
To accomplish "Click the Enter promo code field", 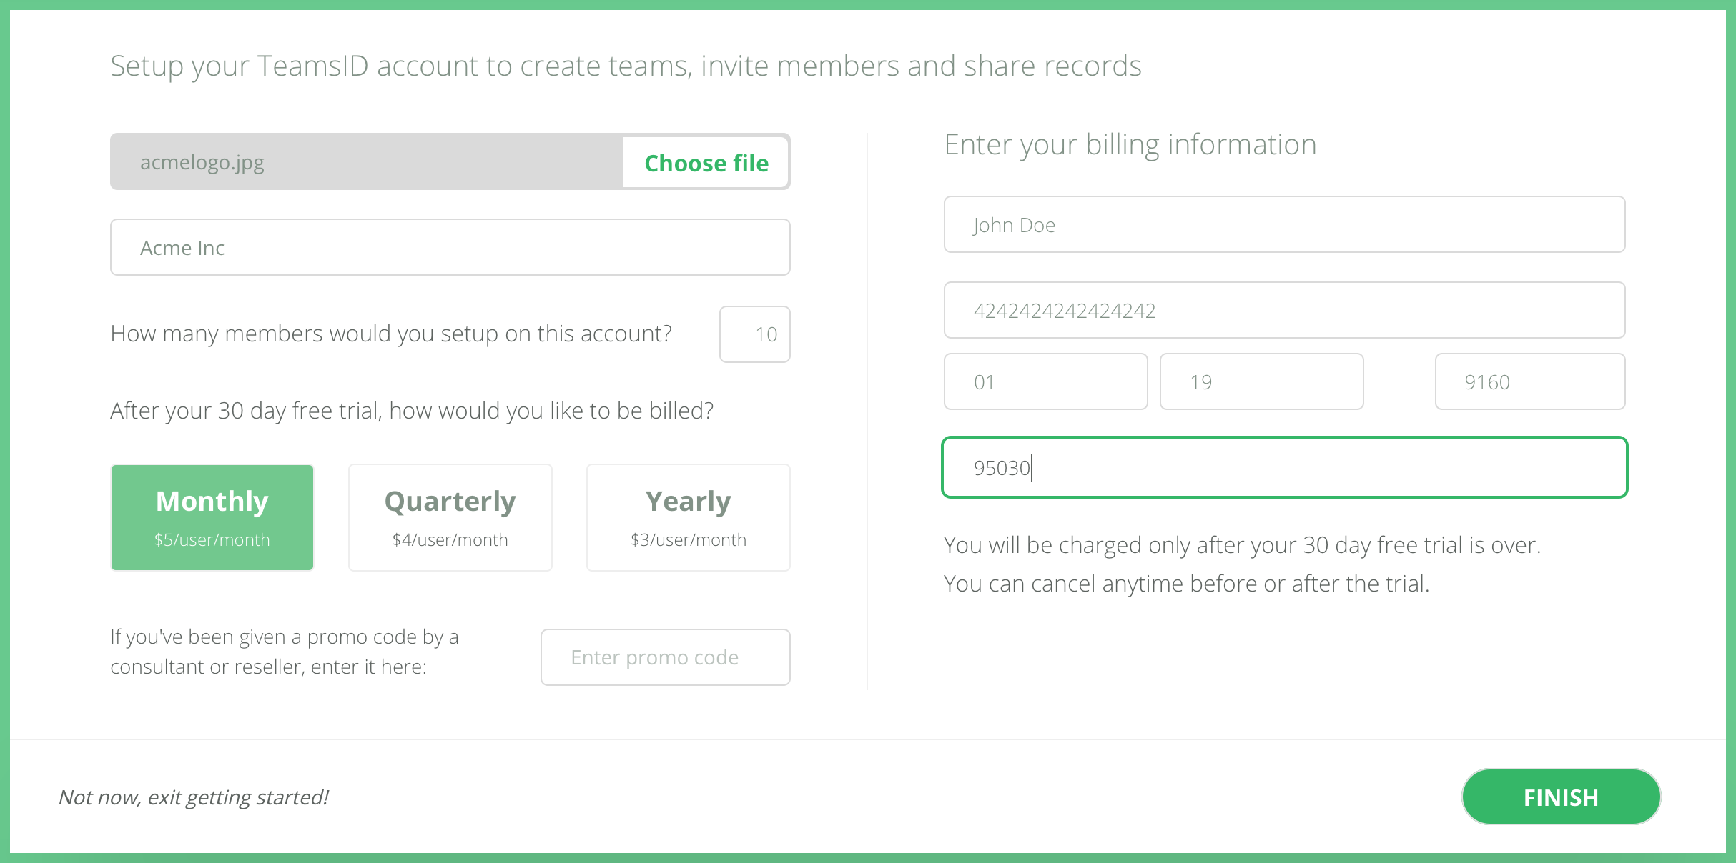I will (x=664, y=657).
